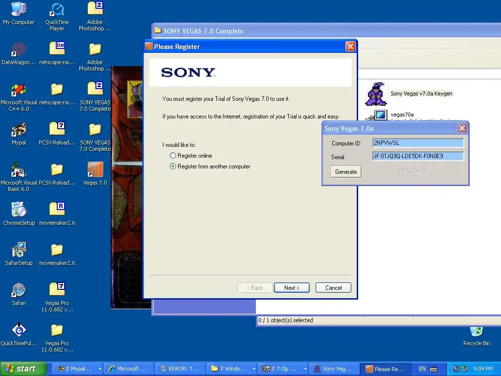Select SONY VEGAS 7.0 Completo zip archive
This screenshot has height=376, width=501.
[95, 96]
